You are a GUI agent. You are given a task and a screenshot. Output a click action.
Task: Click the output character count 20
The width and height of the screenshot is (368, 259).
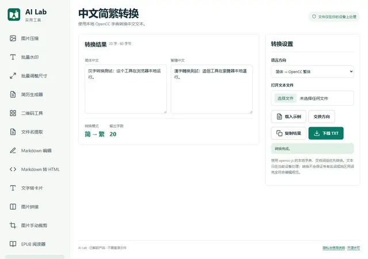[x=113, y=134]
